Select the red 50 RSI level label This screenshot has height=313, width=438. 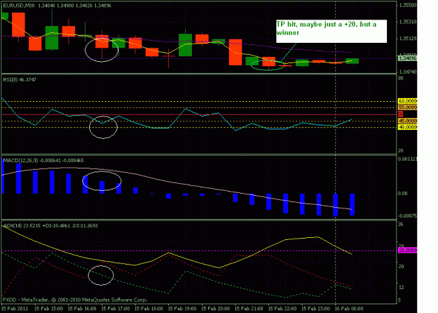400,114
